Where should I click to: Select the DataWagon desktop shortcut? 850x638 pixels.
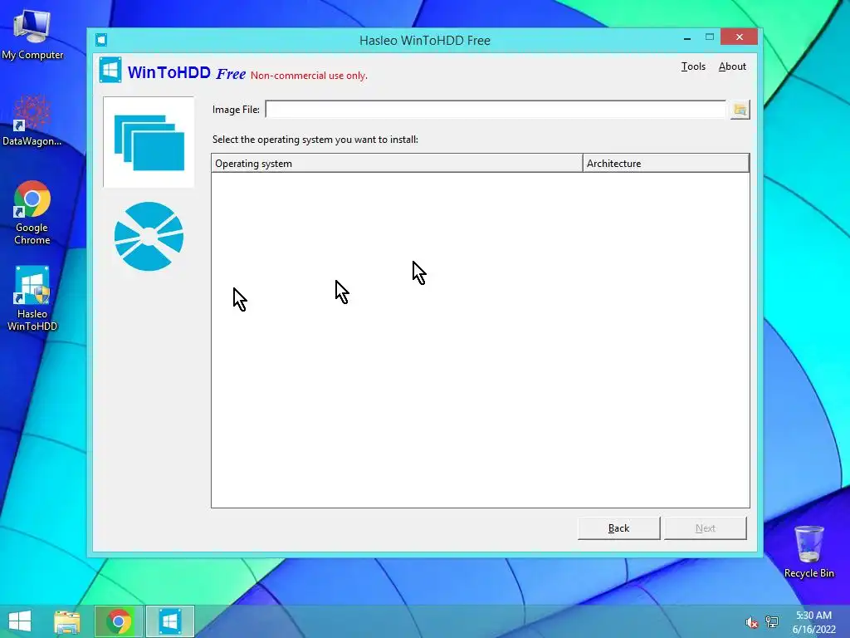[x=32, y=120]
